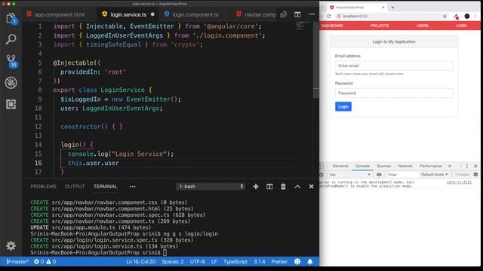
Task: Open notifications bell in status bar
Action: [x=310, y=261]
